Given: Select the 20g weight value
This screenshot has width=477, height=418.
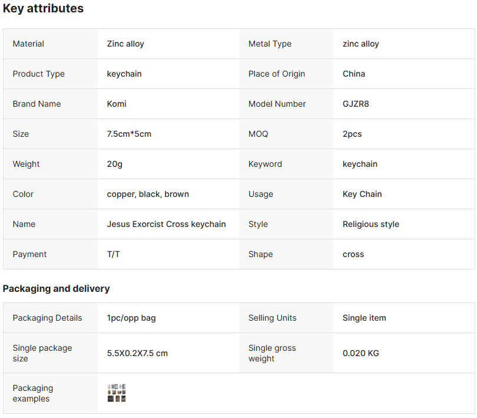Looking at the screenshot, I should (x=114, y=164).
